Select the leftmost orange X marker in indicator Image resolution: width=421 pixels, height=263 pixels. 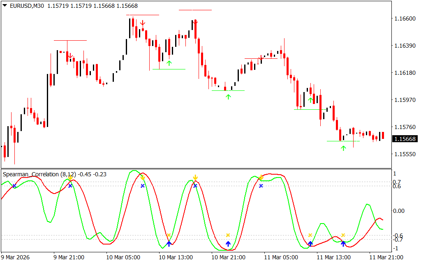(x=169, y=235)
